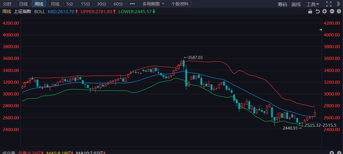Screen dimensions: 343x154
Task: Select the 15分 period tab
Action: (x=86, y=4)
